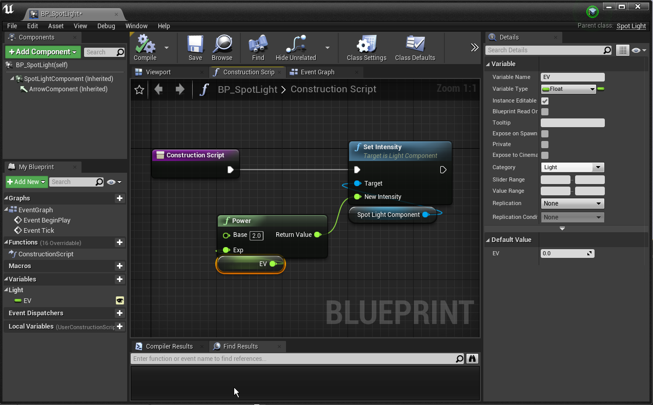
Task: Open Class Defaults
Action: [415, 48]
